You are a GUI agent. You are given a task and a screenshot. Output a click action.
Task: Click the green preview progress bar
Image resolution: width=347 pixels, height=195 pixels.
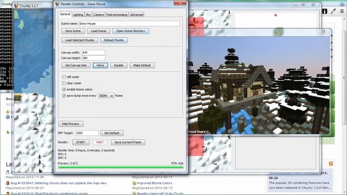[x=120, y=167]
